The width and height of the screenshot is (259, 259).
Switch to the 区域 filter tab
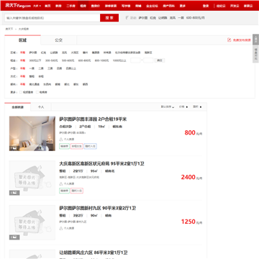[x=22, y=40]
